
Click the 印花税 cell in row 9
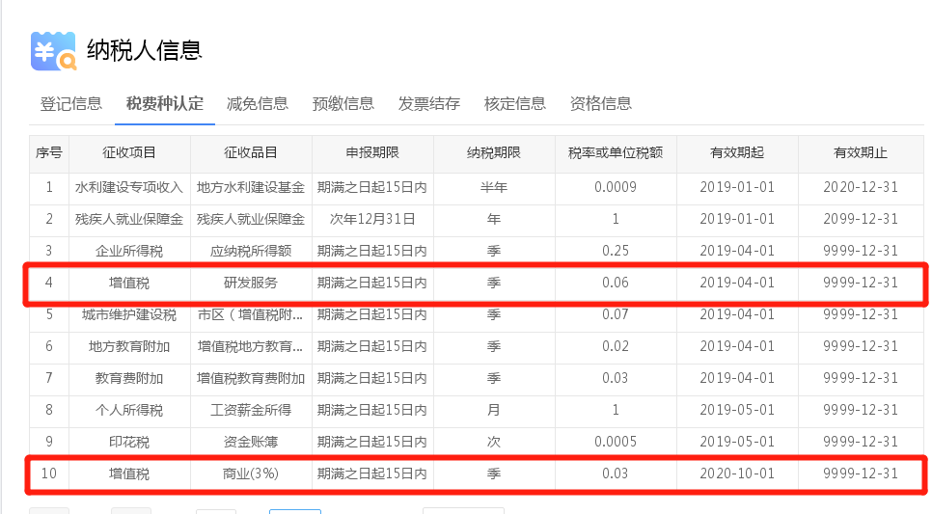click(x=129, y=442)
